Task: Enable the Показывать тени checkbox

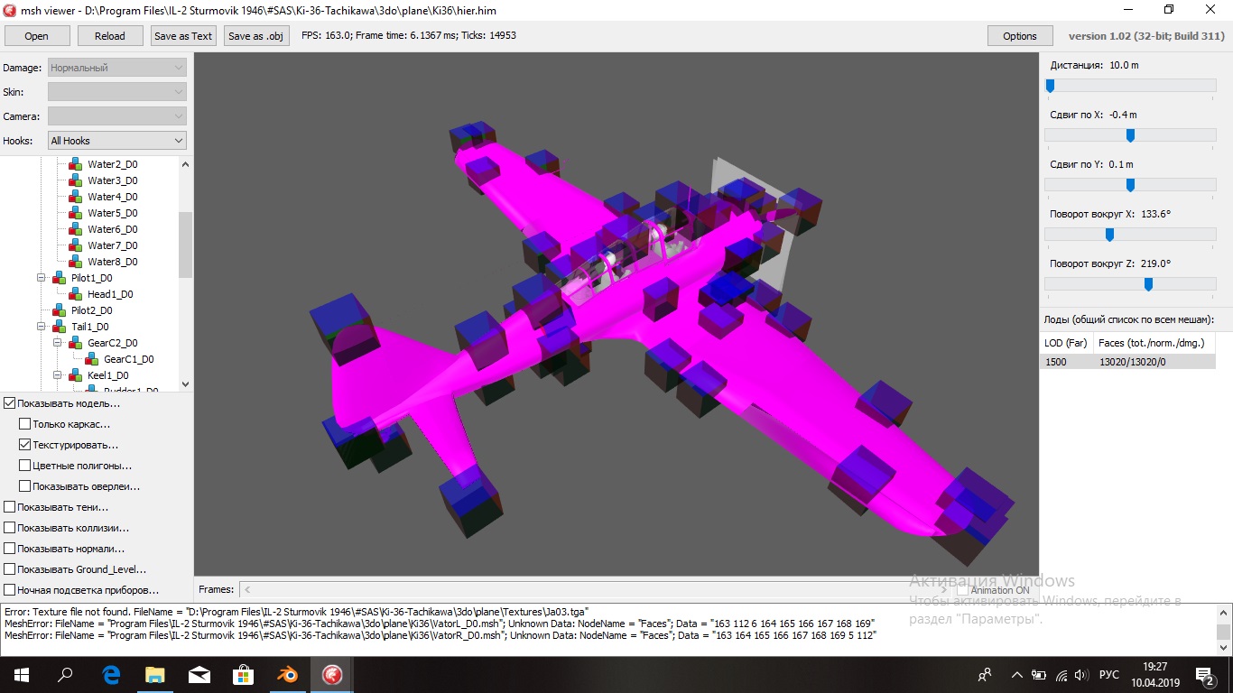Action: pyautogui.click(x=10, y=507)
